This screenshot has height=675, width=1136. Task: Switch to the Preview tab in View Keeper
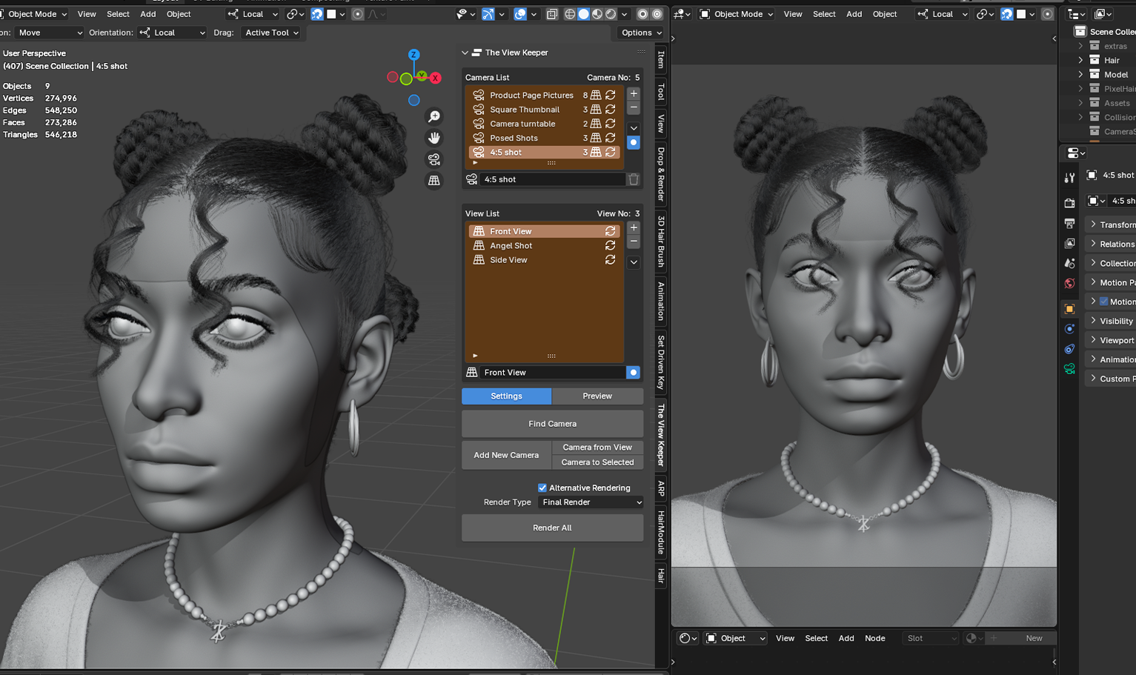(x=597, y=396)
